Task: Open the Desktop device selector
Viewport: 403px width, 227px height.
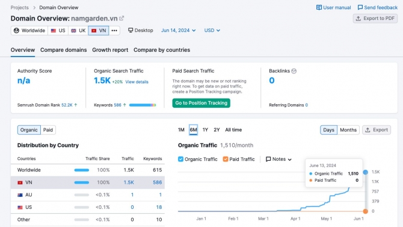Action: [141, 30]
